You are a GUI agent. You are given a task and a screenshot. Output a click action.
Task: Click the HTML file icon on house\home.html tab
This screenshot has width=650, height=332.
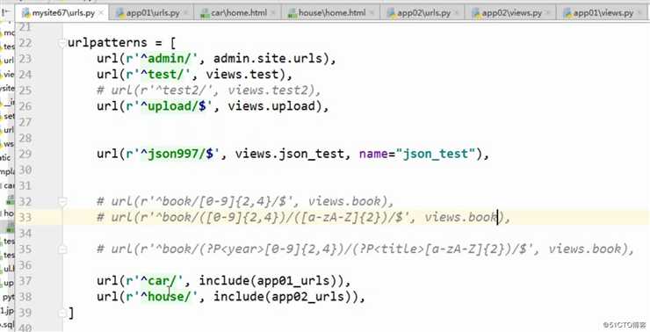pyautogui.click(x=292, y=13)
